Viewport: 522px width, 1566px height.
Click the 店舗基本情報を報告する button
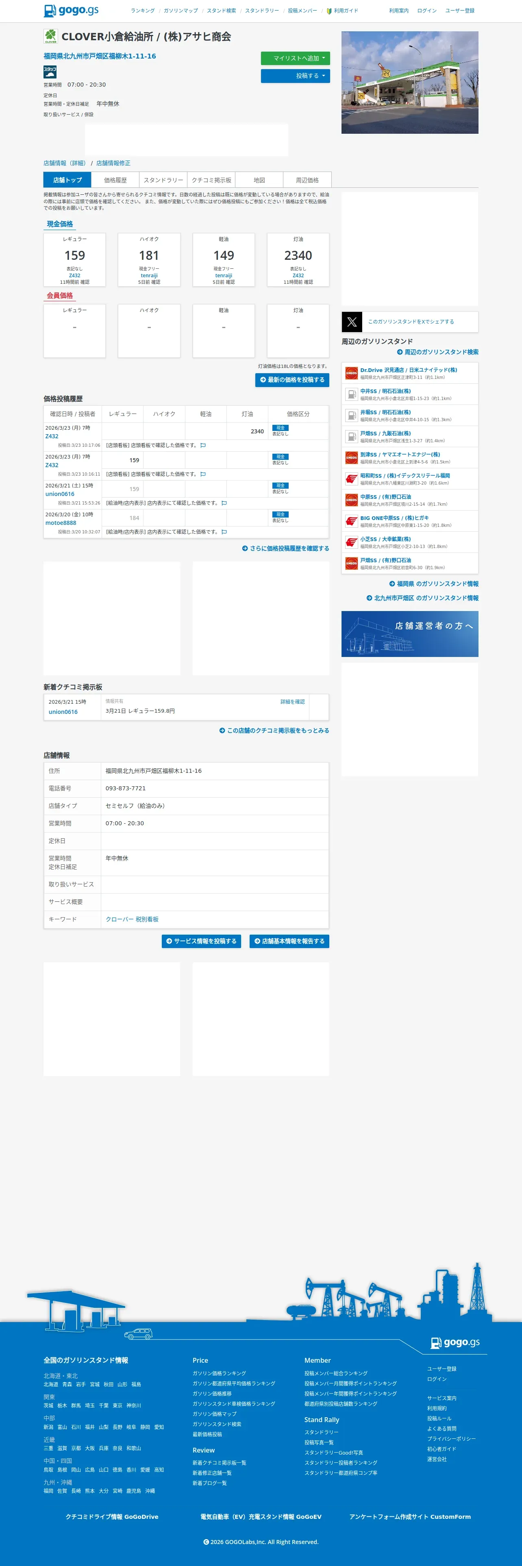click(289, 941)
